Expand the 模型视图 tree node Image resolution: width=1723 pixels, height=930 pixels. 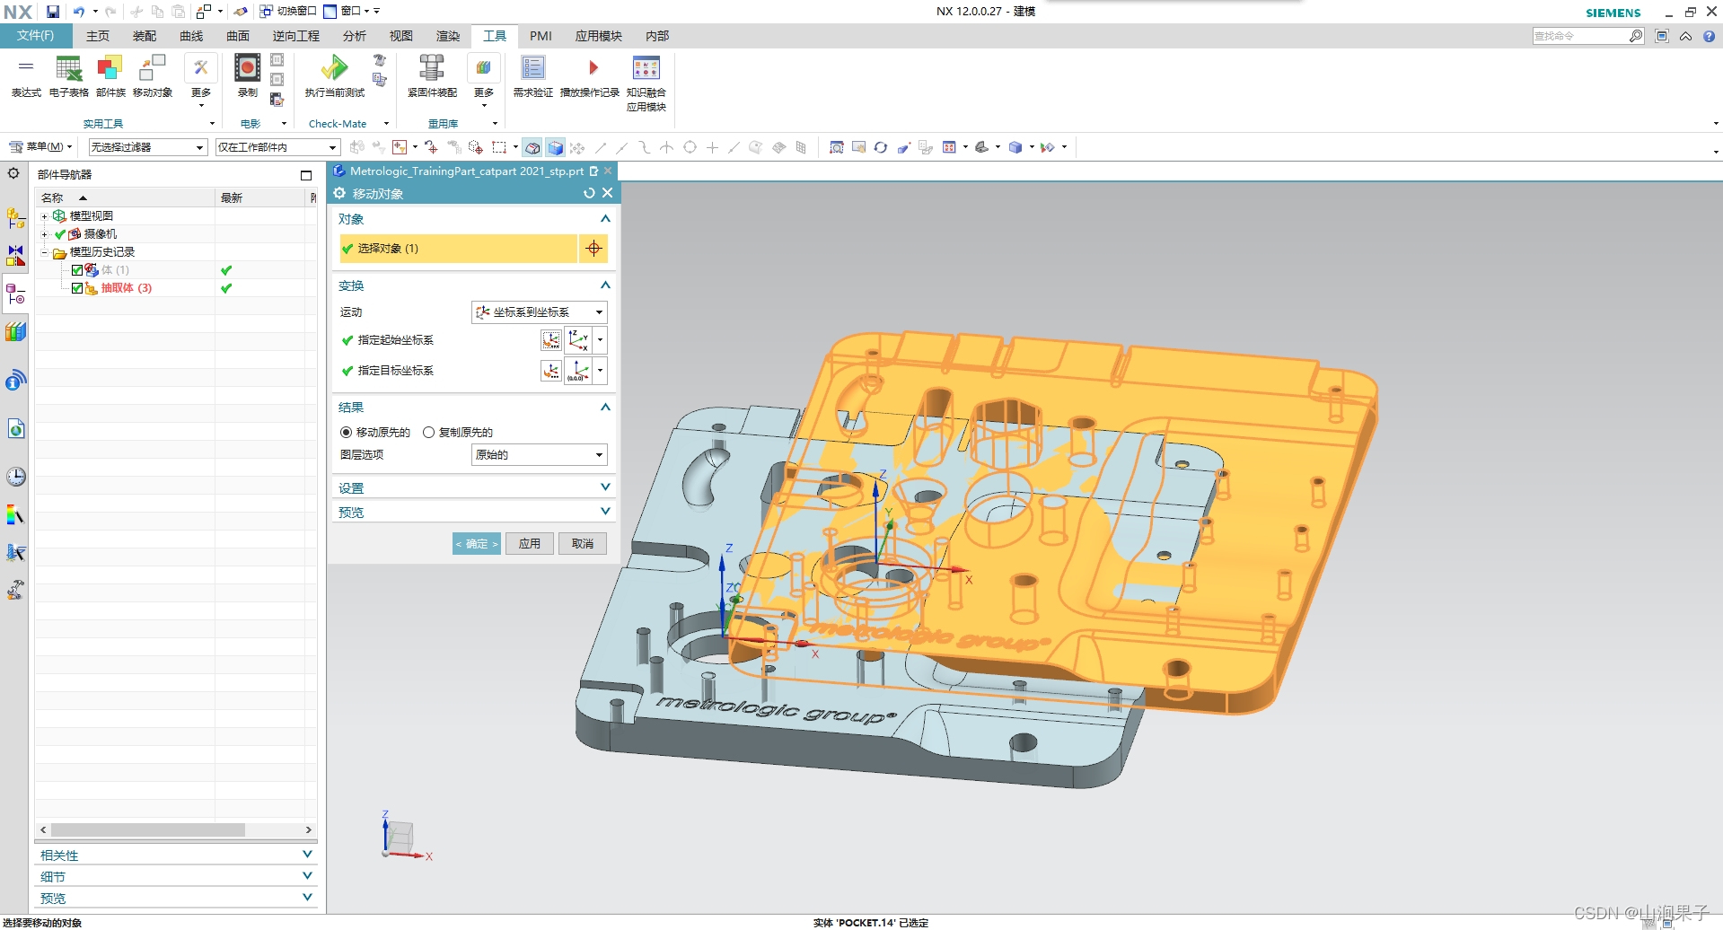pyautogui.click(x=44, y=216)
